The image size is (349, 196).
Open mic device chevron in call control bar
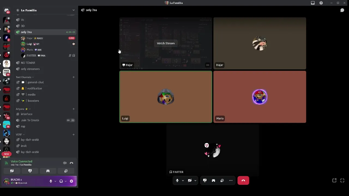tap(183, 180)
